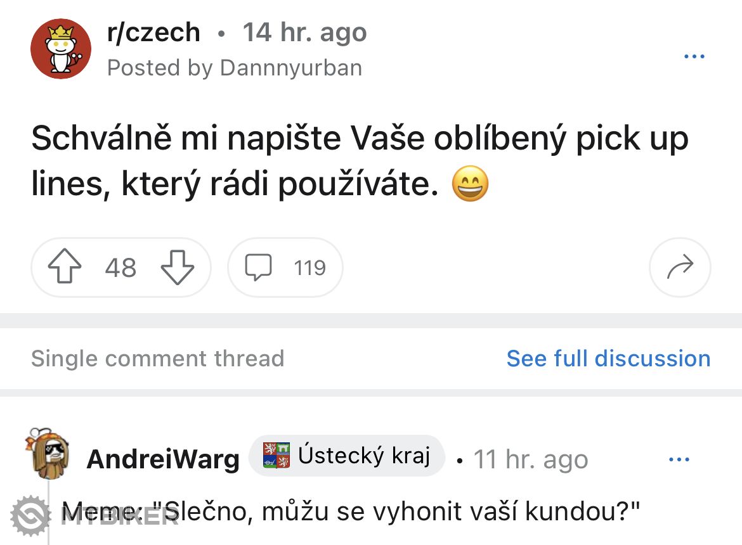This screenshot has width=742, height=545.
Task: Click See full discussion link
Action: click(608, 359)
